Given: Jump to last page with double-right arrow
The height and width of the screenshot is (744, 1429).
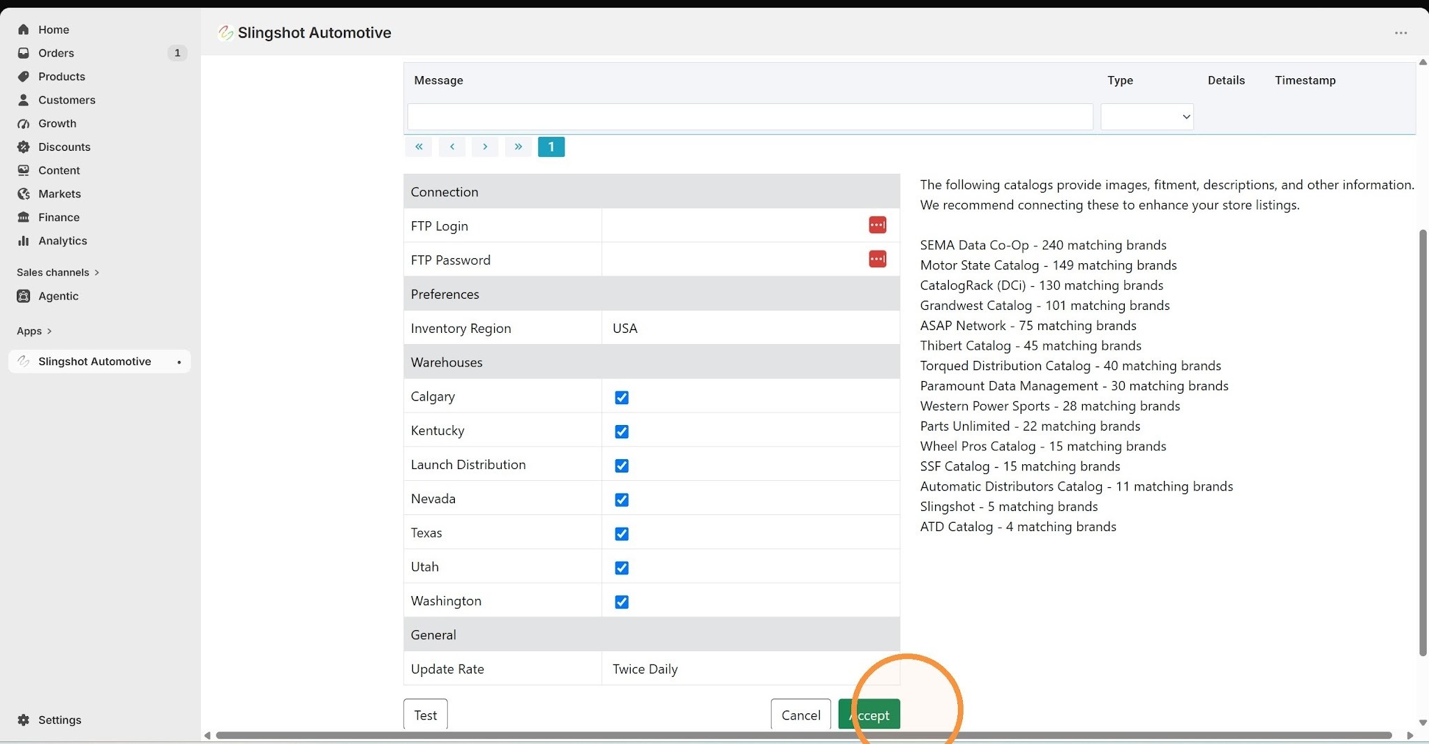Looking at the screenshot, I should pos(518,147).
